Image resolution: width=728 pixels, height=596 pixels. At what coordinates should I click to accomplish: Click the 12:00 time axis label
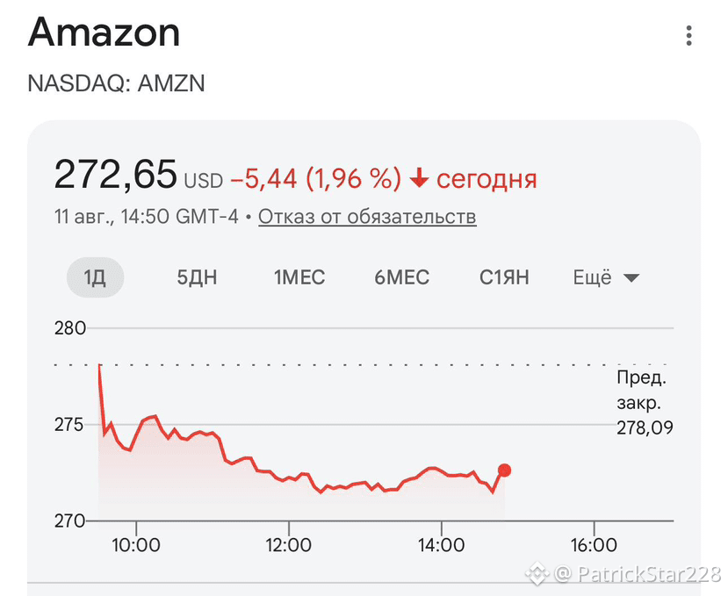click(x=288, y=545)
